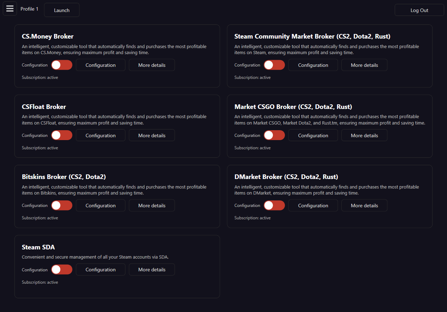Toggle the CSFloat Broker configuration switch

[x=62, y=135]
